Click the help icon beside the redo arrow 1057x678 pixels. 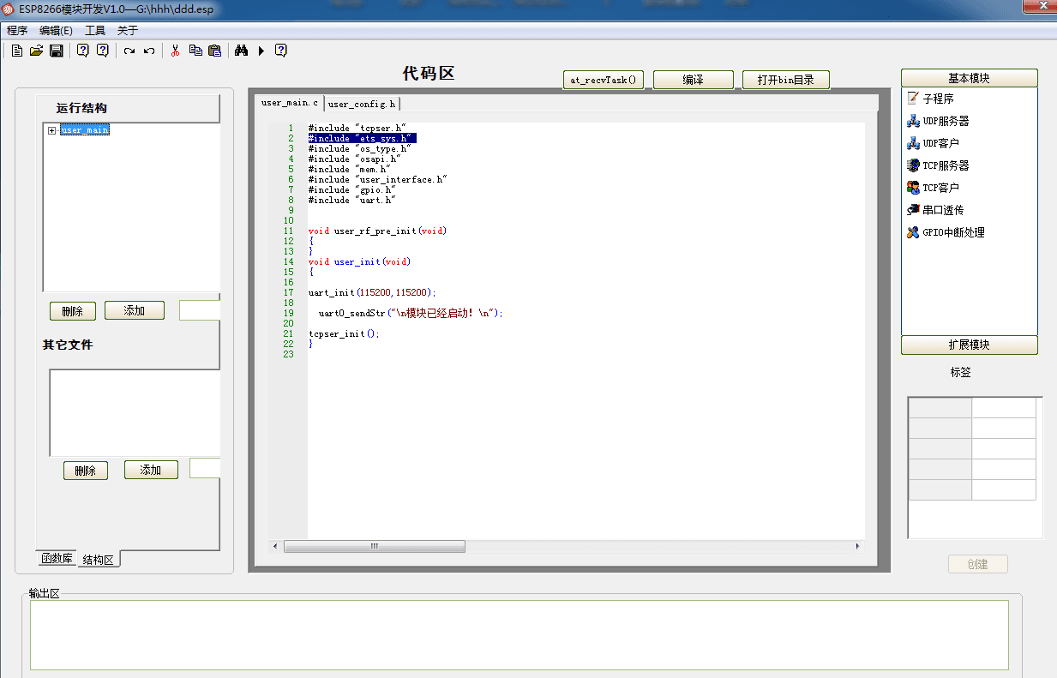pos(102,51)
